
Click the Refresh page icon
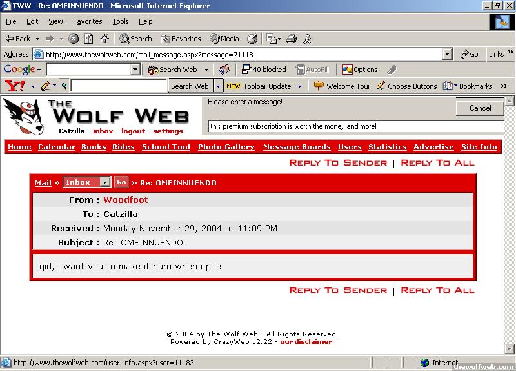[89, 39]
